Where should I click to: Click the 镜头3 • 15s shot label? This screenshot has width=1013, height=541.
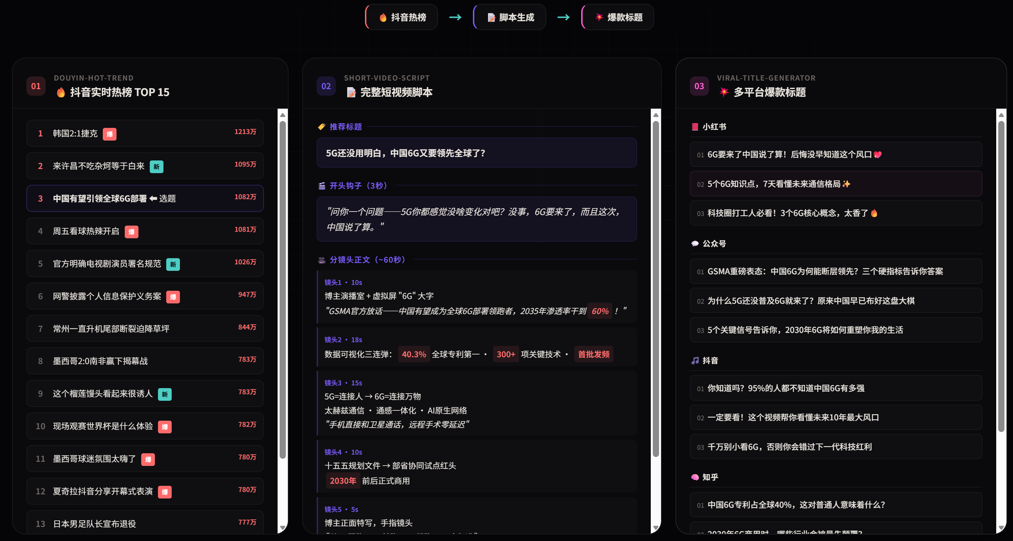pos(343,383)
